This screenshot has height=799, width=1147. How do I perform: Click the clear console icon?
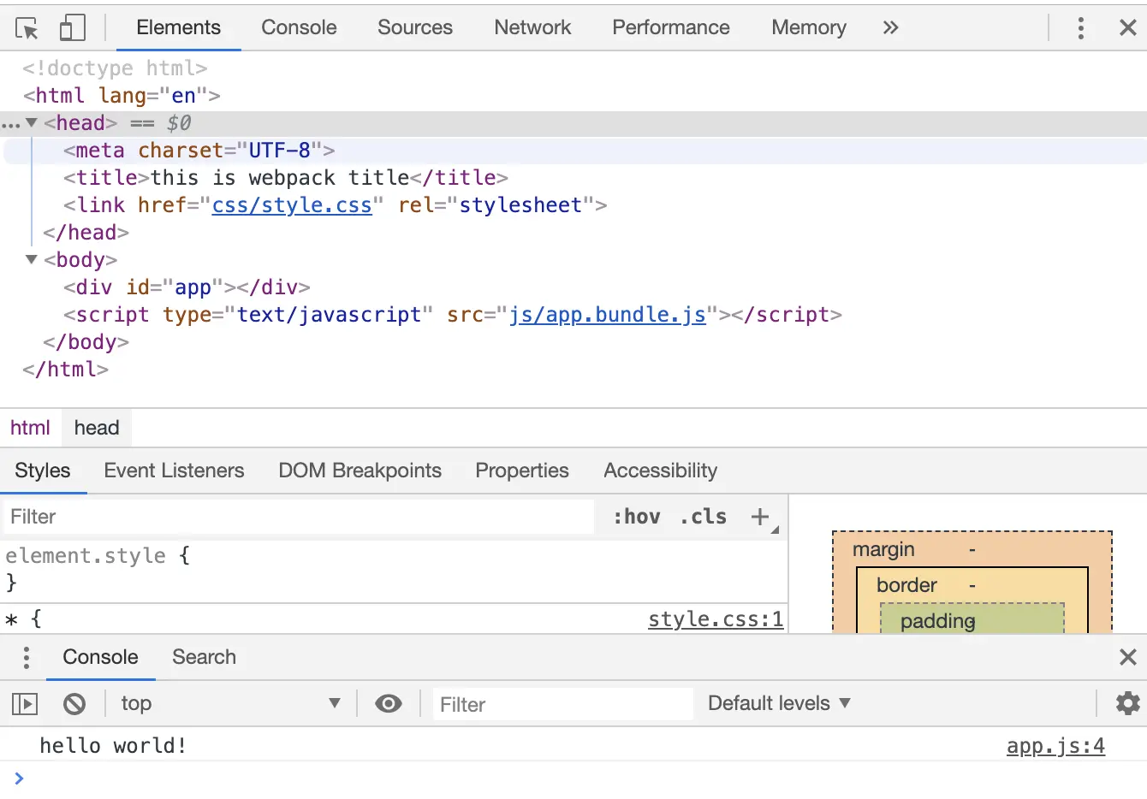tap(74, 704)
